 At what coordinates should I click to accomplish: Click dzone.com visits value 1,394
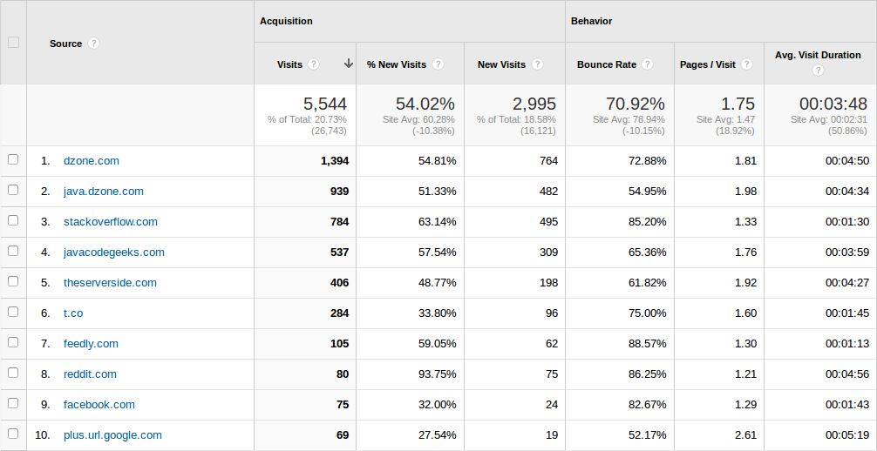click(x=335, y=161)
